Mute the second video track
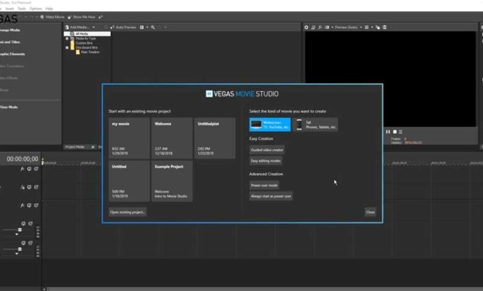Viewport: 483px width, 291px height. point(29,187)
